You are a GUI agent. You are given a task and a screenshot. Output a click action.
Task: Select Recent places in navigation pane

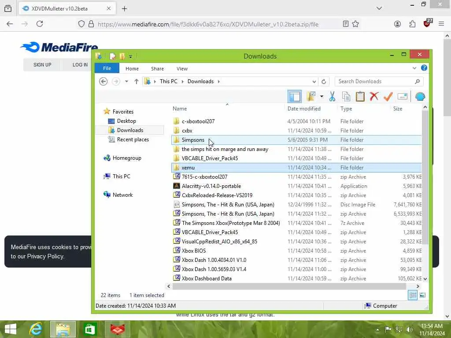[133, 140]
